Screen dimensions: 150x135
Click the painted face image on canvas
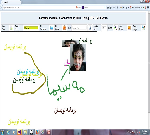pos(78,57)
